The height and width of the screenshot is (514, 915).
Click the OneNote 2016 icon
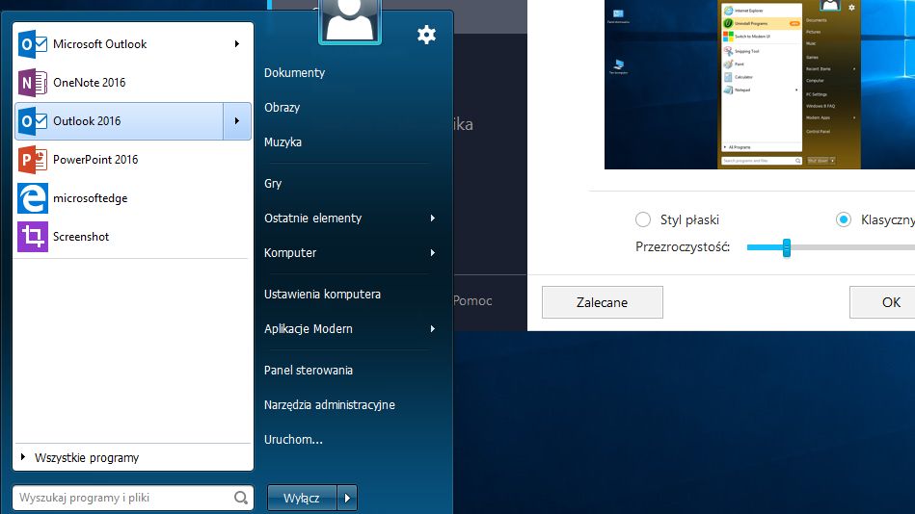click(x=33, y=83)
